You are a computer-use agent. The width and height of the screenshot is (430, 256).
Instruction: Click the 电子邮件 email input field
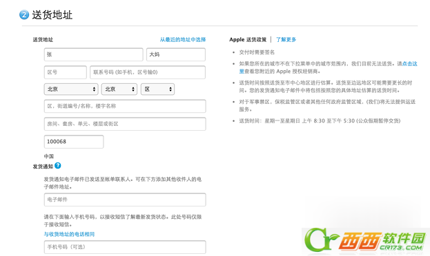[125, 200]
